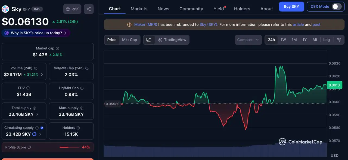Select the 1M time range
Viewport: 348px width, 160px height.
[x=294, y=40]
